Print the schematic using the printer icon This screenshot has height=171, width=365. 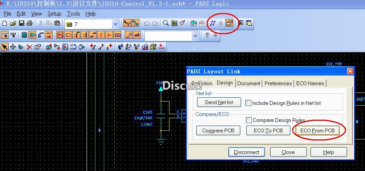29,23
